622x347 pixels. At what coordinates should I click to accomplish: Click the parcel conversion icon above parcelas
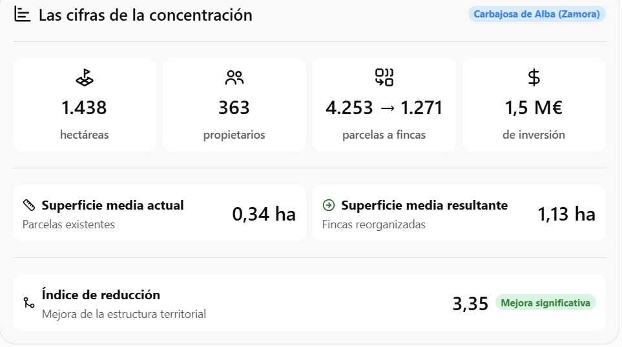click(384, 77)
